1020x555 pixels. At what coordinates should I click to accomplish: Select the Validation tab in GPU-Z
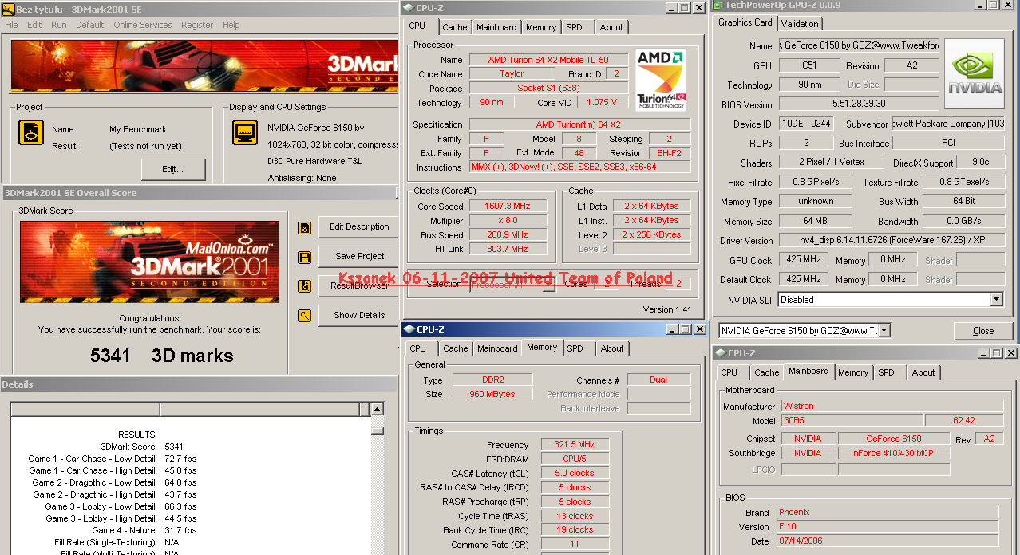[x=800, y=24]
